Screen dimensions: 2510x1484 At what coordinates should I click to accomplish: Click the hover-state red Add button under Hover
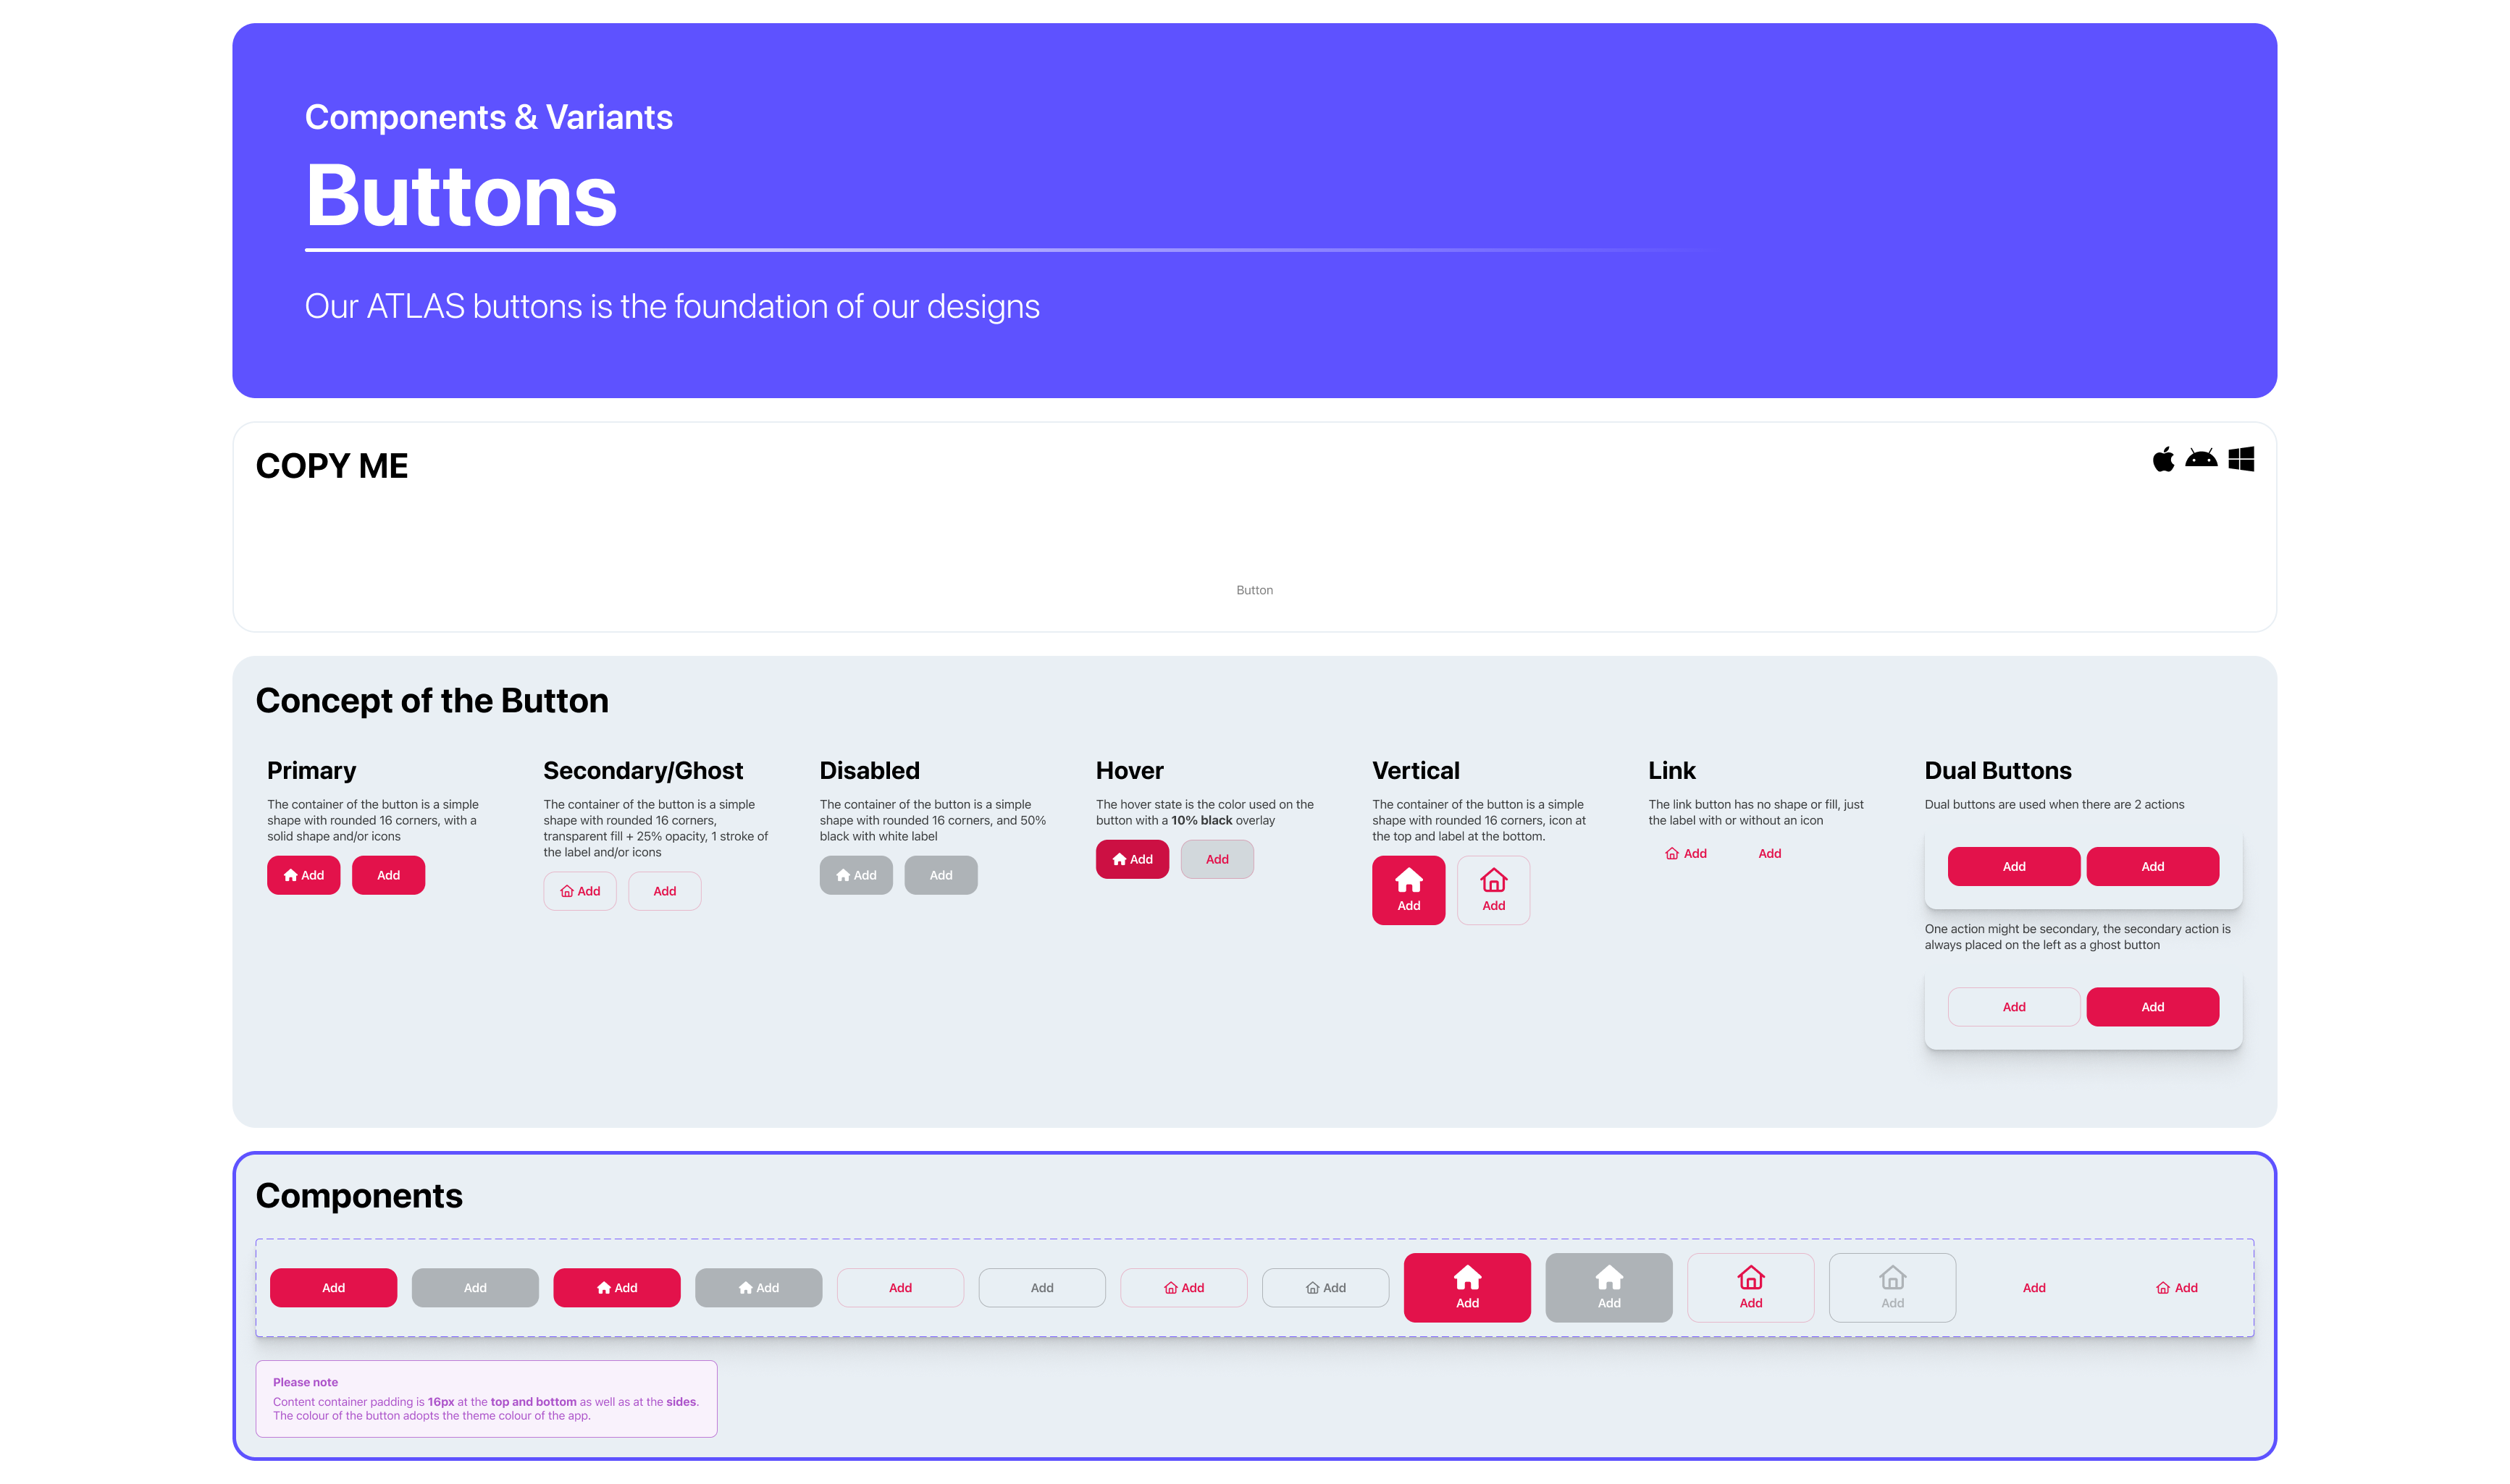click(1131, 859)
